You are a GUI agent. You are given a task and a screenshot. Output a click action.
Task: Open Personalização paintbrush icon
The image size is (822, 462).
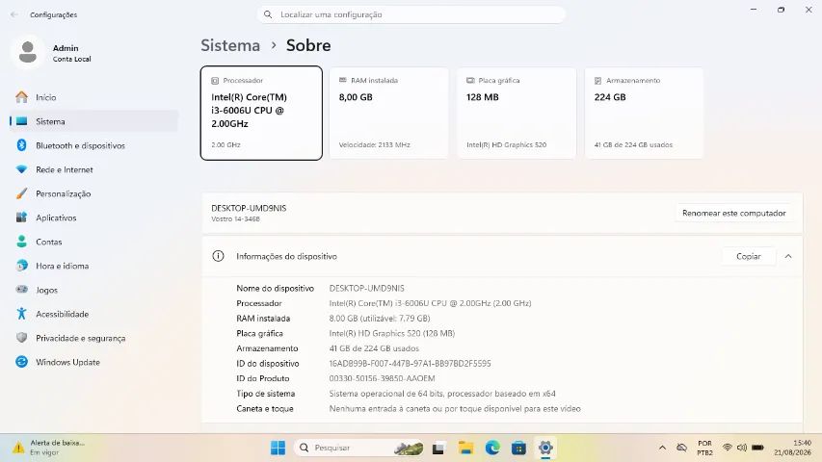pyautogui.click(x=21, y=193)
